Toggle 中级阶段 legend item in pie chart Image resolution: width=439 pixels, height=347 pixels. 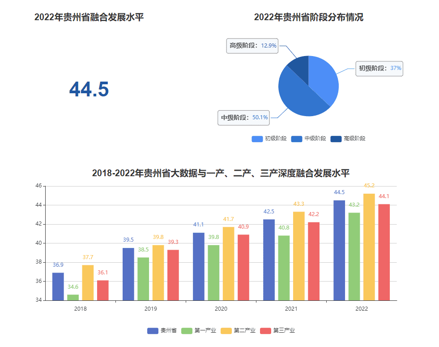(309, 139)
